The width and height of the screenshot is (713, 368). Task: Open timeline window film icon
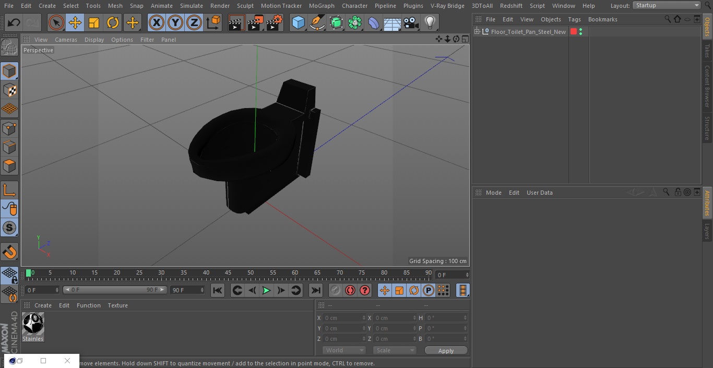(x=462, y=291)
